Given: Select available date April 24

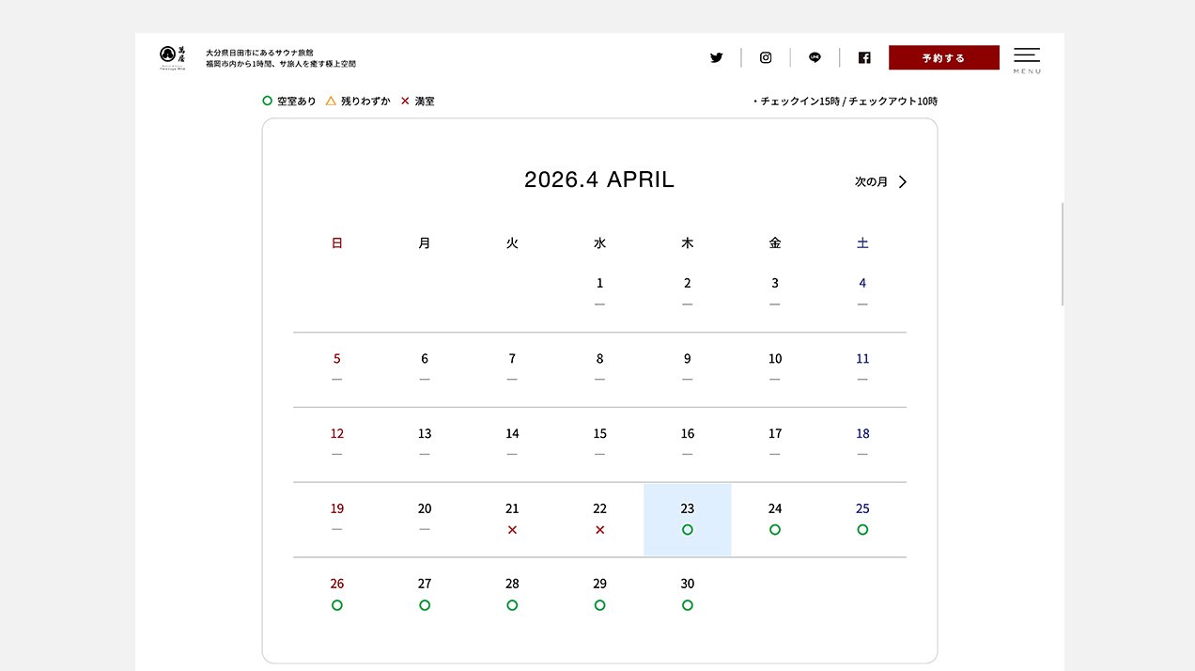Looking at the screenshot, I should (775, 520).
